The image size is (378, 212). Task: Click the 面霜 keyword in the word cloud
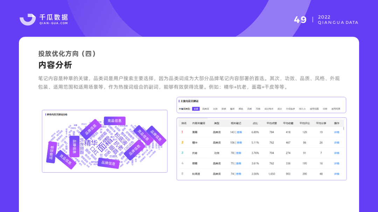(x=105, y=144)
